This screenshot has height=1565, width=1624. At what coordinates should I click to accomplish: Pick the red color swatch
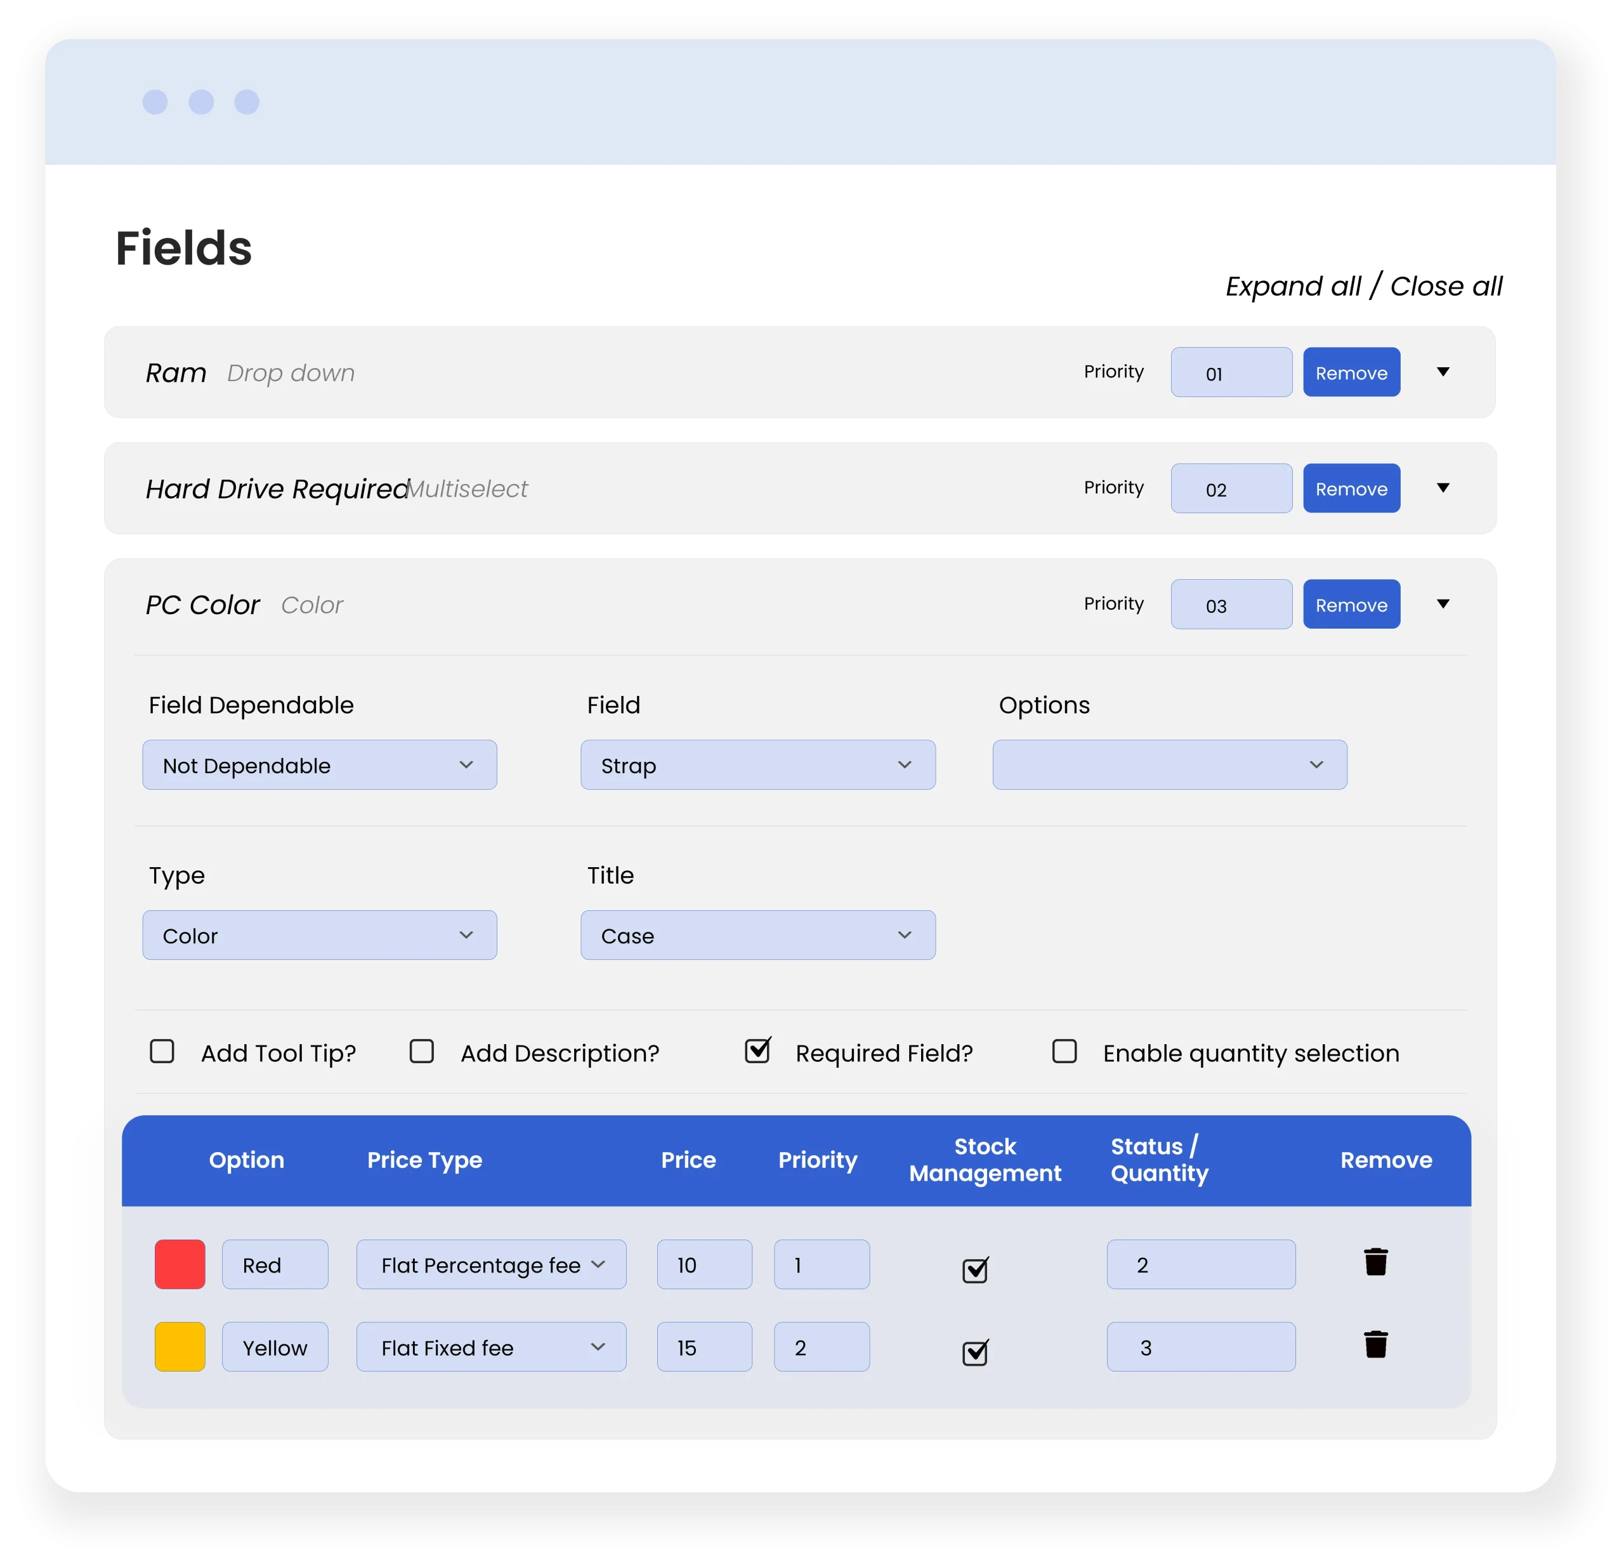[180, 1264]
